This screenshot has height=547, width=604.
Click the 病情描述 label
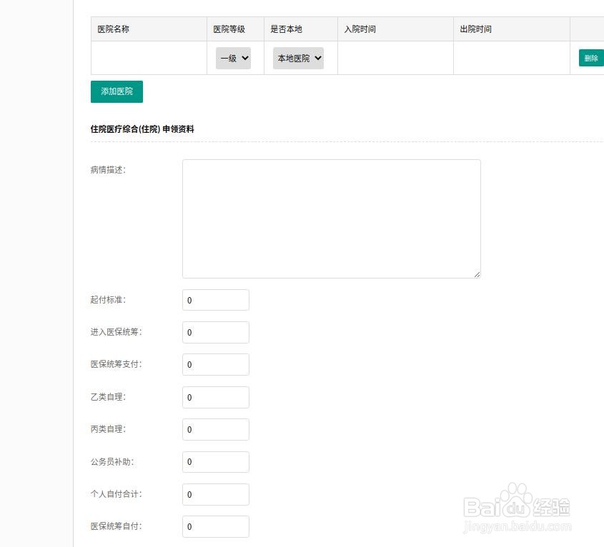[108, 170]
